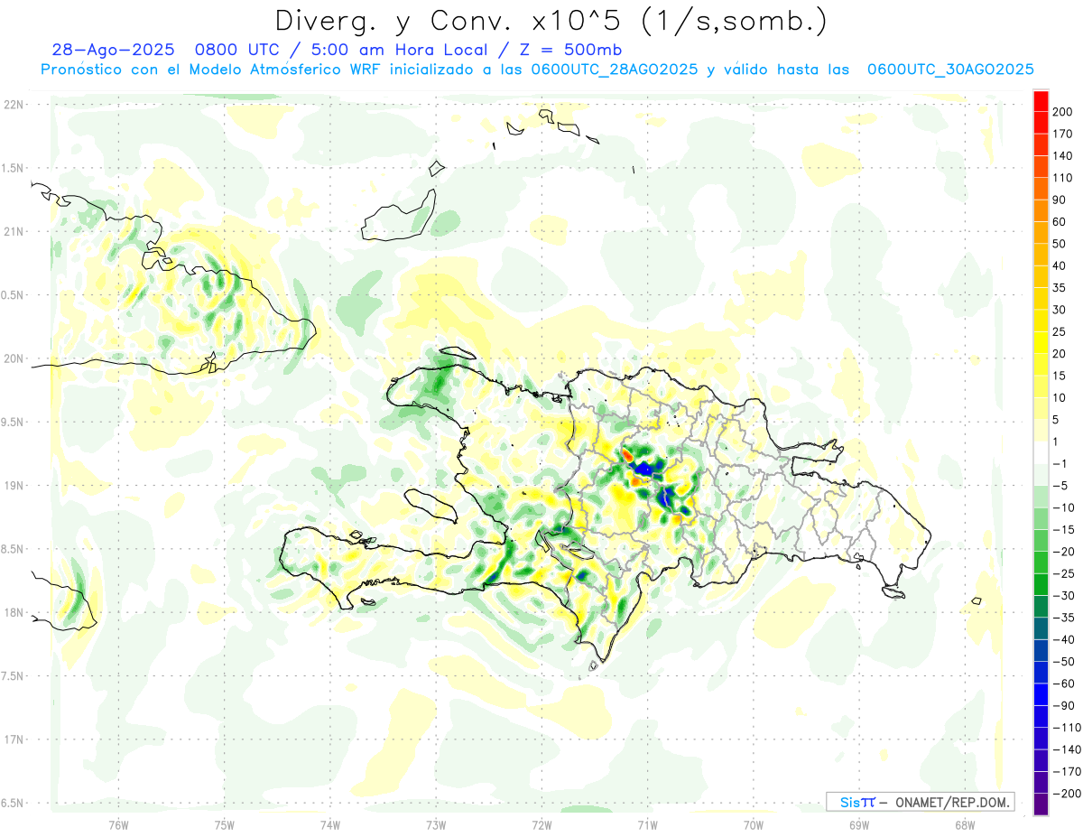Click color scale value '60'
1083x837 pixels.
pos(1060,222)
